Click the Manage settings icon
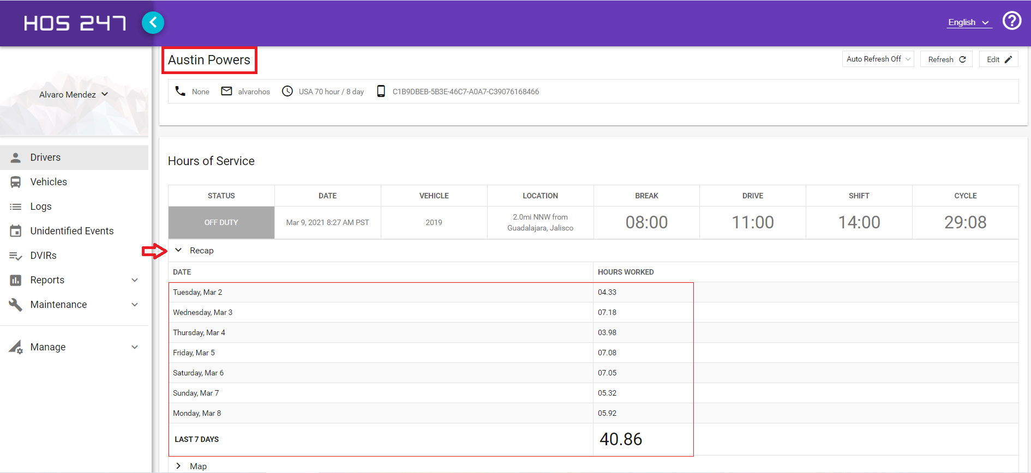The width and height of the screenshot is (1031, 473). [x=16, y=347]
